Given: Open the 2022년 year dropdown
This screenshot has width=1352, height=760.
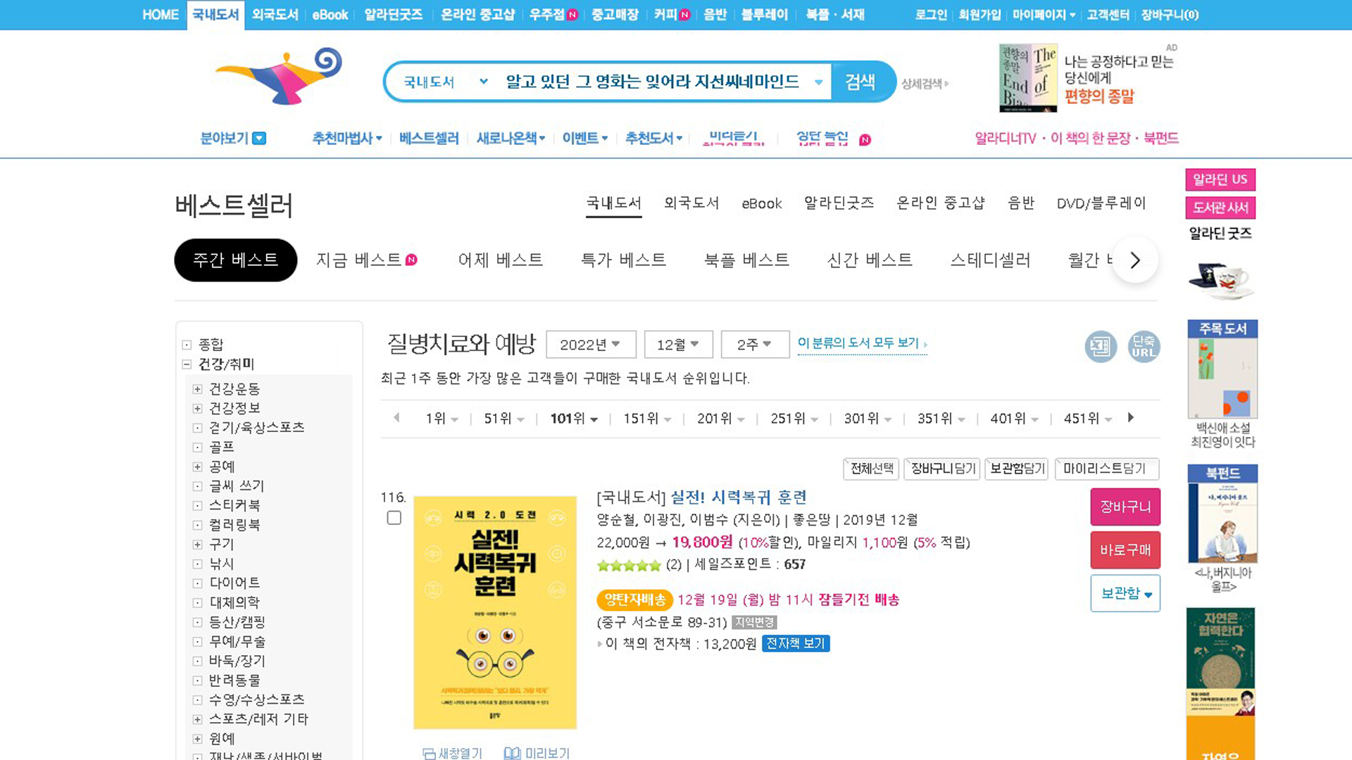Looking at the screenshot, I should [590, 345].
